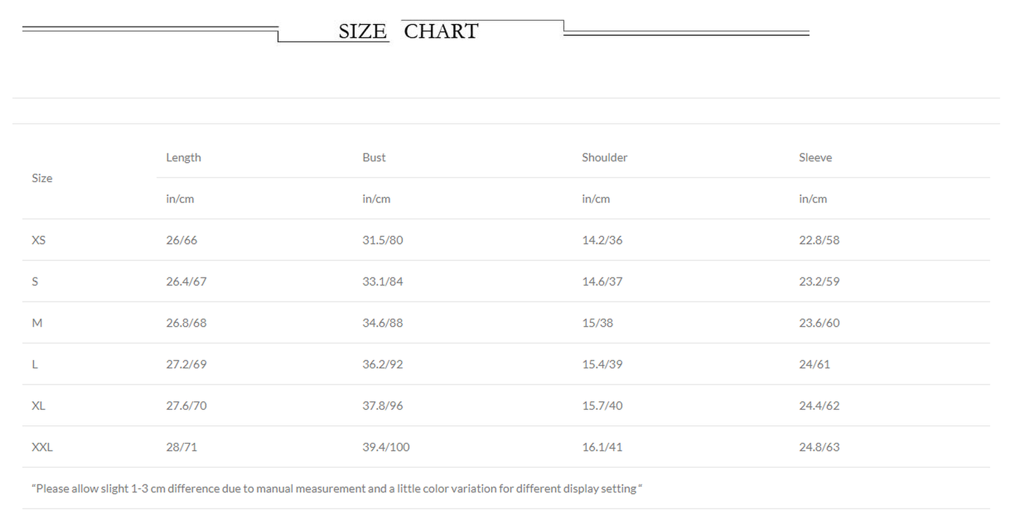Viewport: 1010px width, 519px height.
Task: Click the manual measurement disclaimer note
Action: [x=336, y=489]
